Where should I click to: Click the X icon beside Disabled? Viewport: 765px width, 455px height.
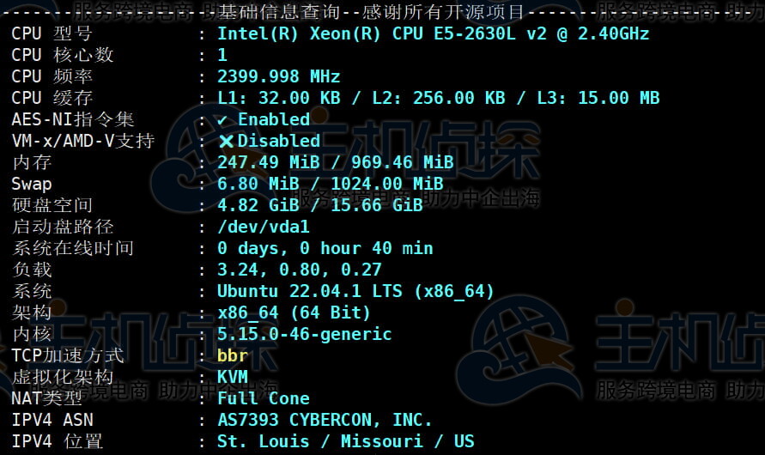(x=226, y=141)
